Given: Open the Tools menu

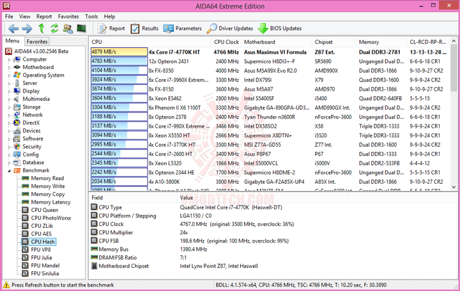Looking at the screenshot, I should 91,17.
